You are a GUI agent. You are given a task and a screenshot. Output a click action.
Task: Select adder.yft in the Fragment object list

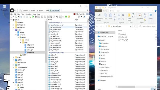tap(53, 55)
